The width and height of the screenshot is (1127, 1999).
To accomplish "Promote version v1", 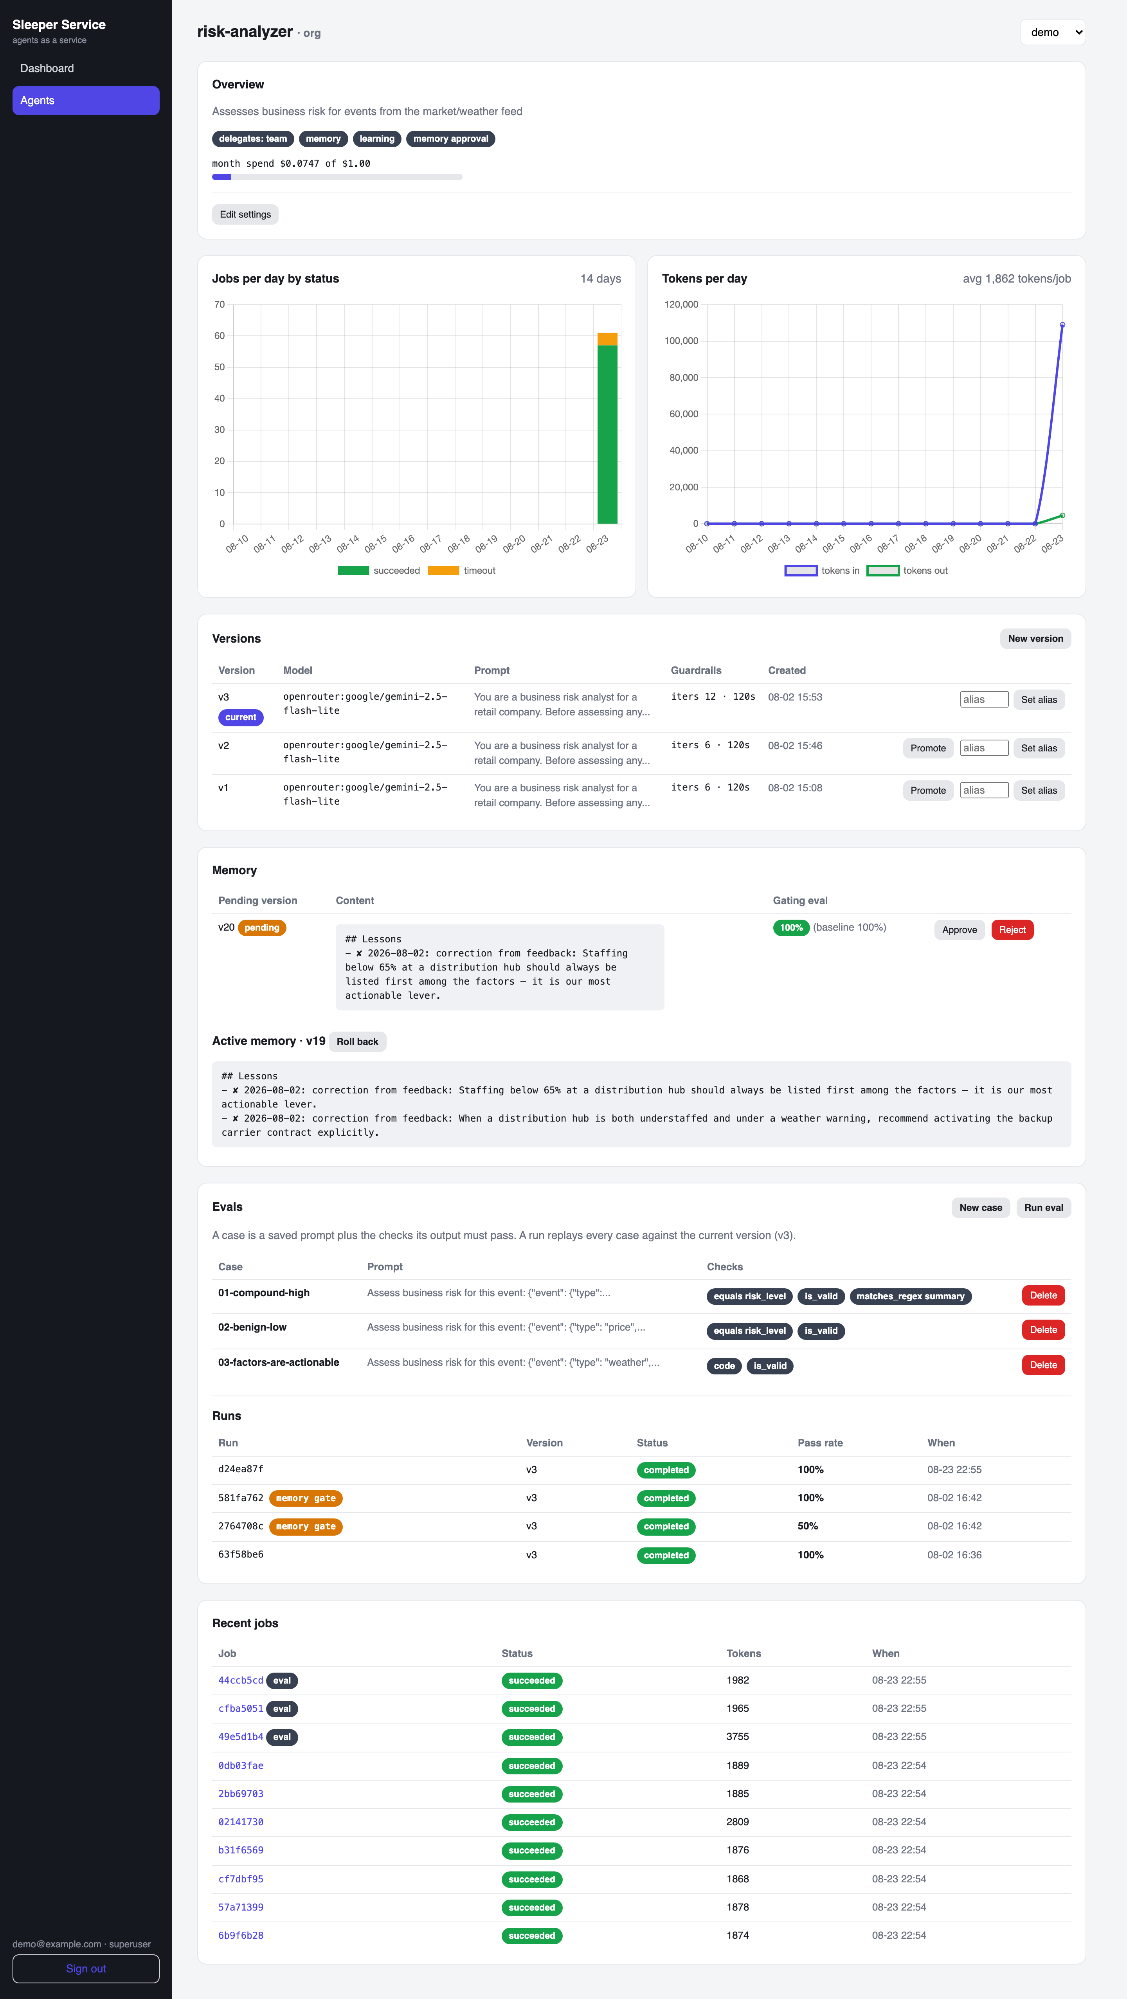I will [x=927, y=791].
